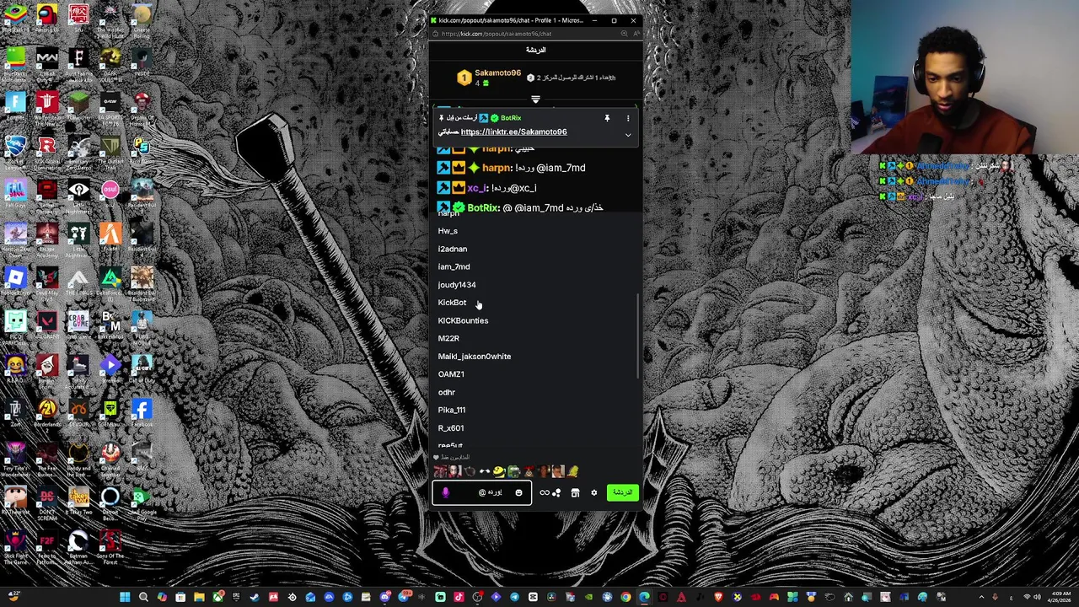1079x607 pixels.
Task: Select user joudy1434 in viewer list
Action: click(x=457, y=285)
